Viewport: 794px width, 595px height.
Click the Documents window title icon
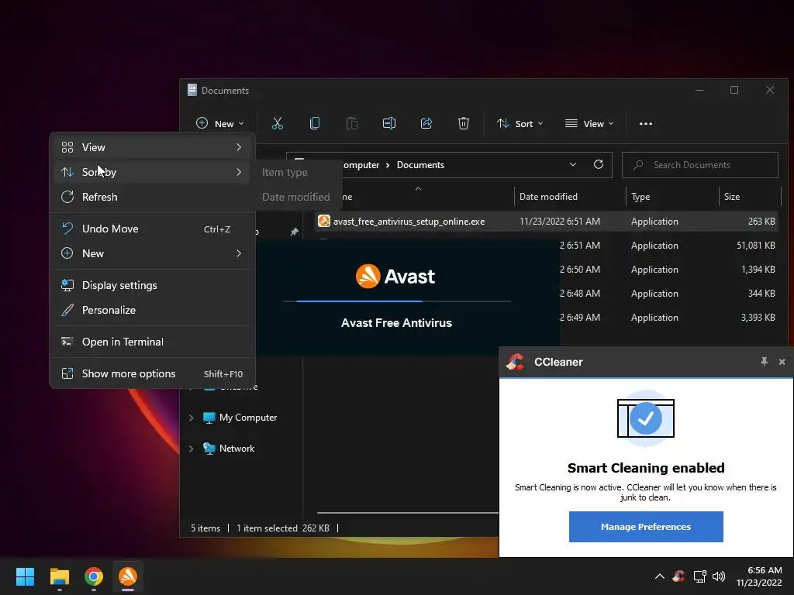coord(192,90)
